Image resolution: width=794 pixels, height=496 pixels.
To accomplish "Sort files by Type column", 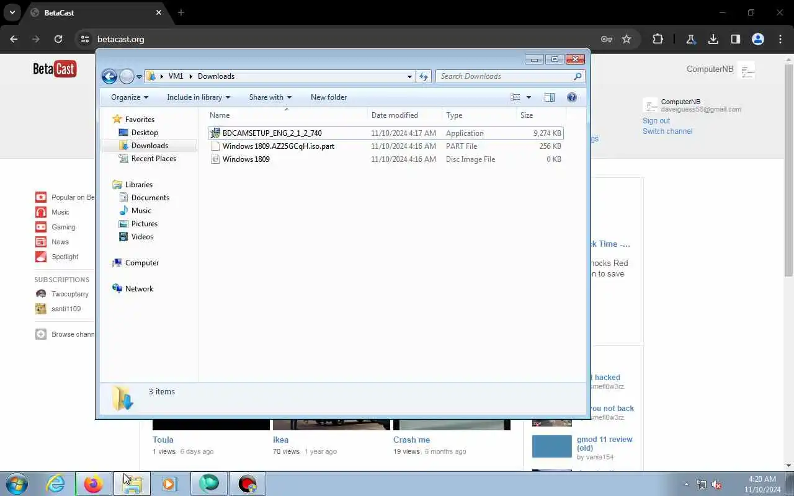I will point(479,115).
